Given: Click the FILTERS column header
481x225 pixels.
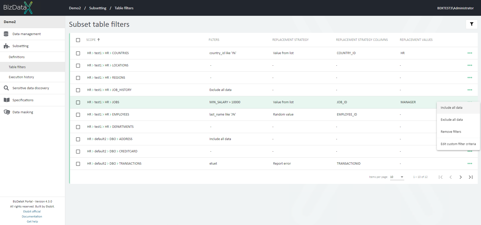Looking at the screenshot, I should click(x=214, y=40).
